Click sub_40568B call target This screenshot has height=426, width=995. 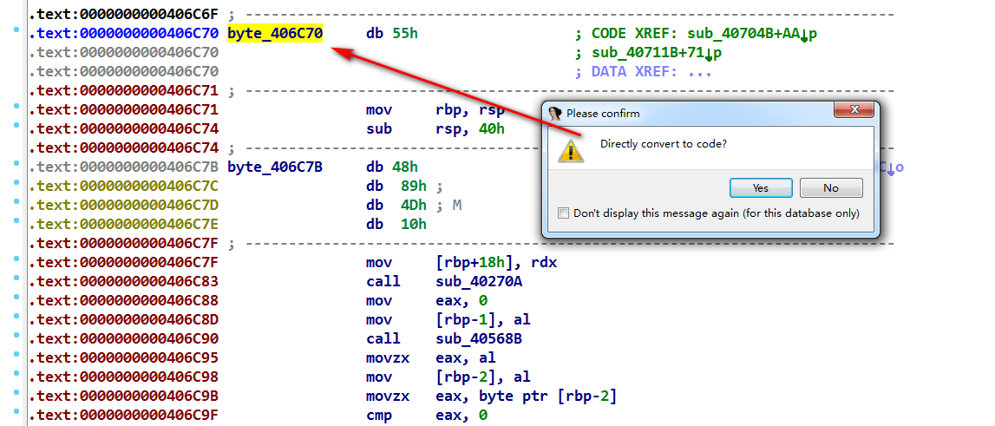479,338
